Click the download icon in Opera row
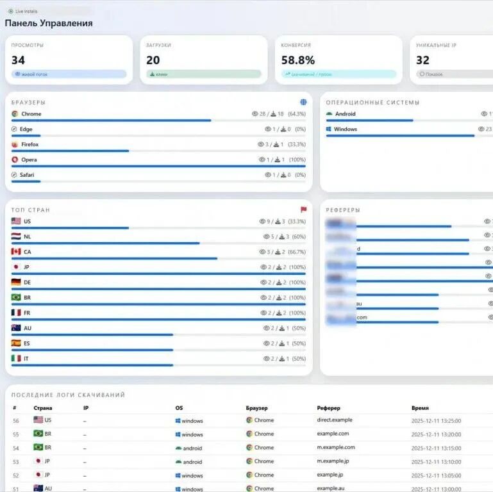Viewport: 493px width, 492px height. coord(278,160)
